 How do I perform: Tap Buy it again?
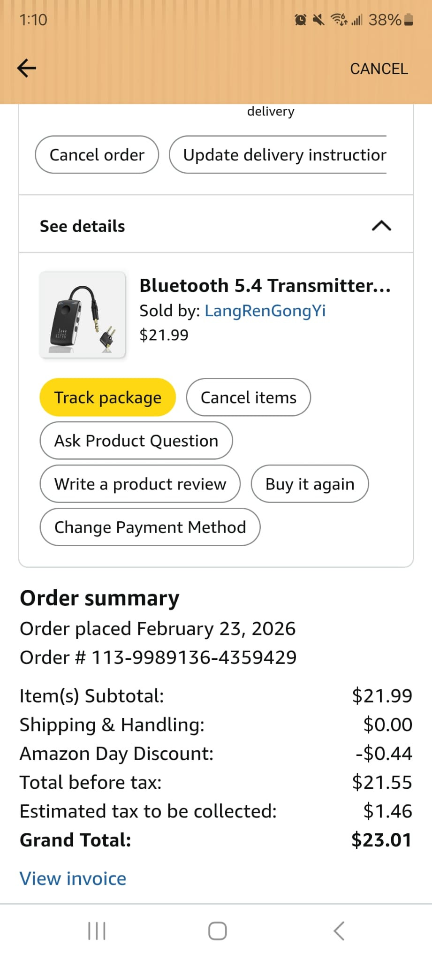310,484
